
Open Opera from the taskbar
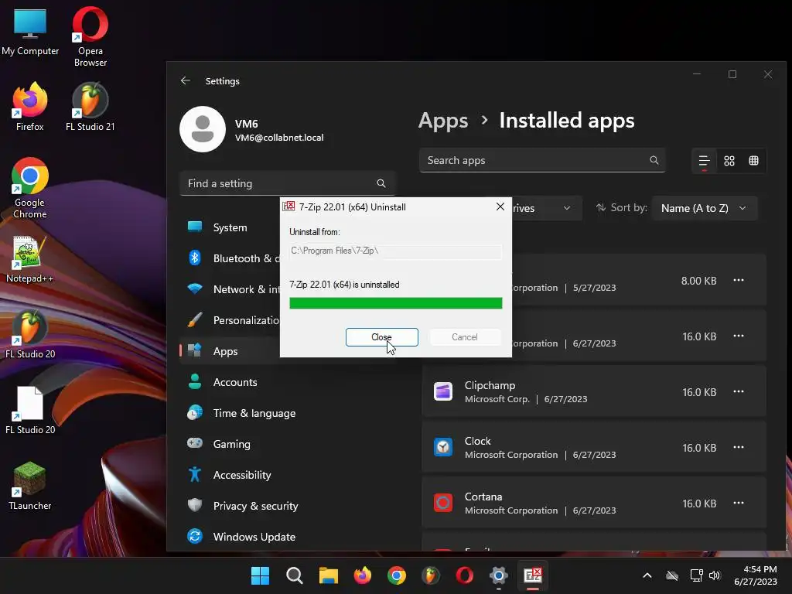pos(464,575)
